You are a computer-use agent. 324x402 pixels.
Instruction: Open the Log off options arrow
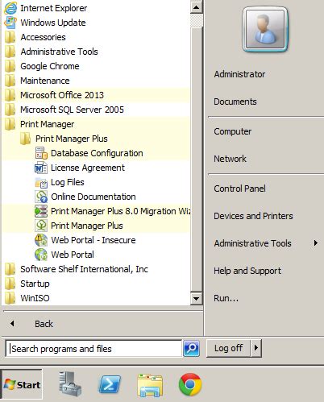[x=256, y=348]
